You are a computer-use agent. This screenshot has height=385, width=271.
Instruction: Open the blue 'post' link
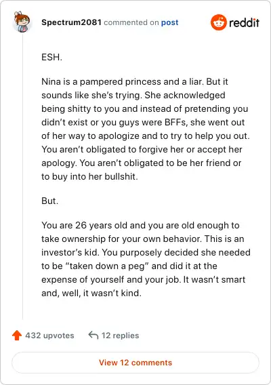coord(169,22)
